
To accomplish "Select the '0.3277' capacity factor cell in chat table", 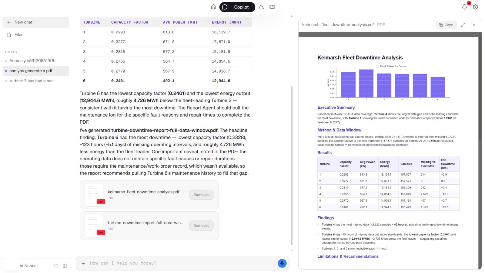I will coord(118,42).
